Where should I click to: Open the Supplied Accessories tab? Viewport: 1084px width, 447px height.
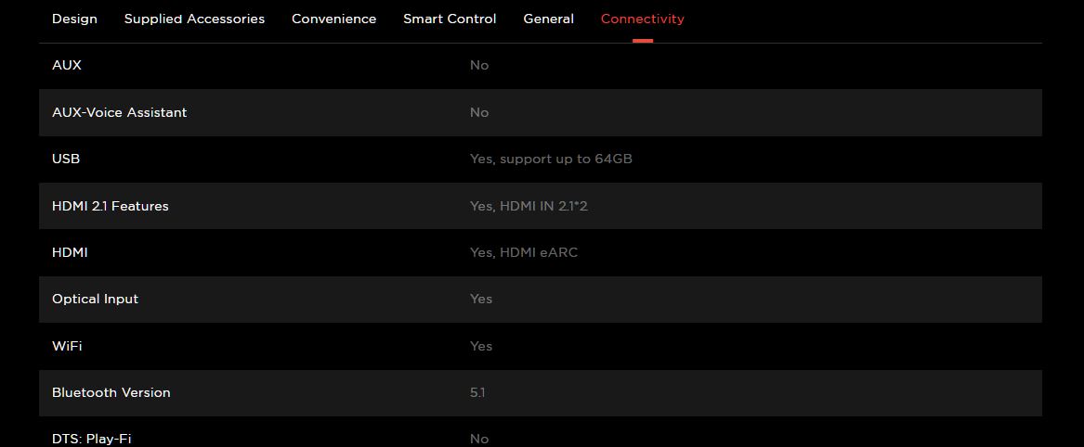click(x=194, y=19)
